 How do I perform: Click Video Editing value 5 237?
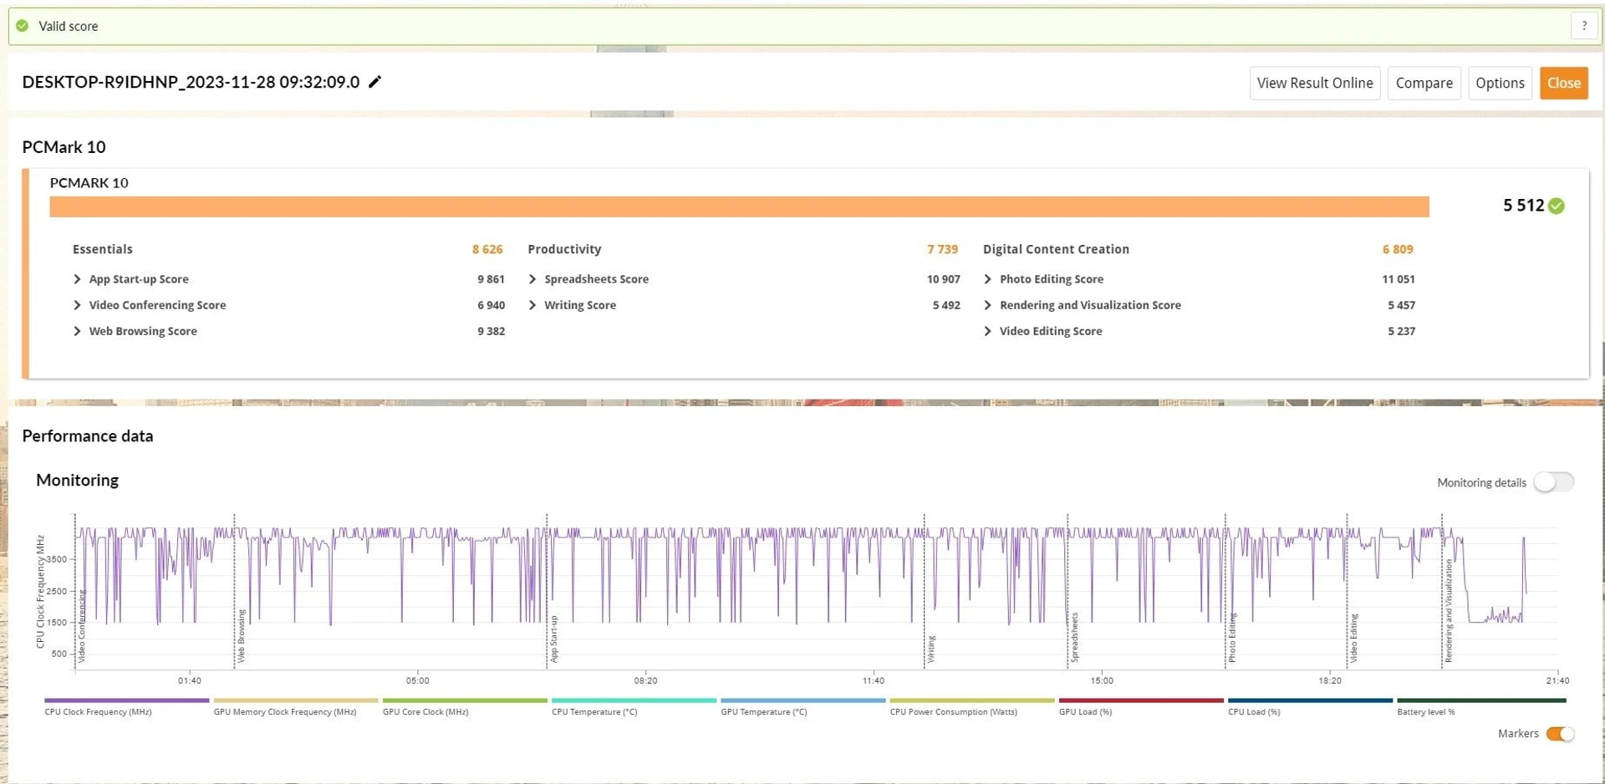[1401, 331]
